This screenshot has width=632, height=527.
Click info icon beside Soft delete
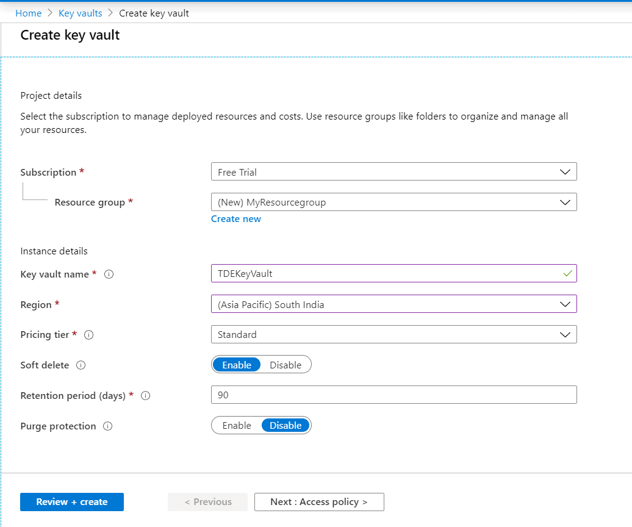pyautogui.click(x=81, y=365)
